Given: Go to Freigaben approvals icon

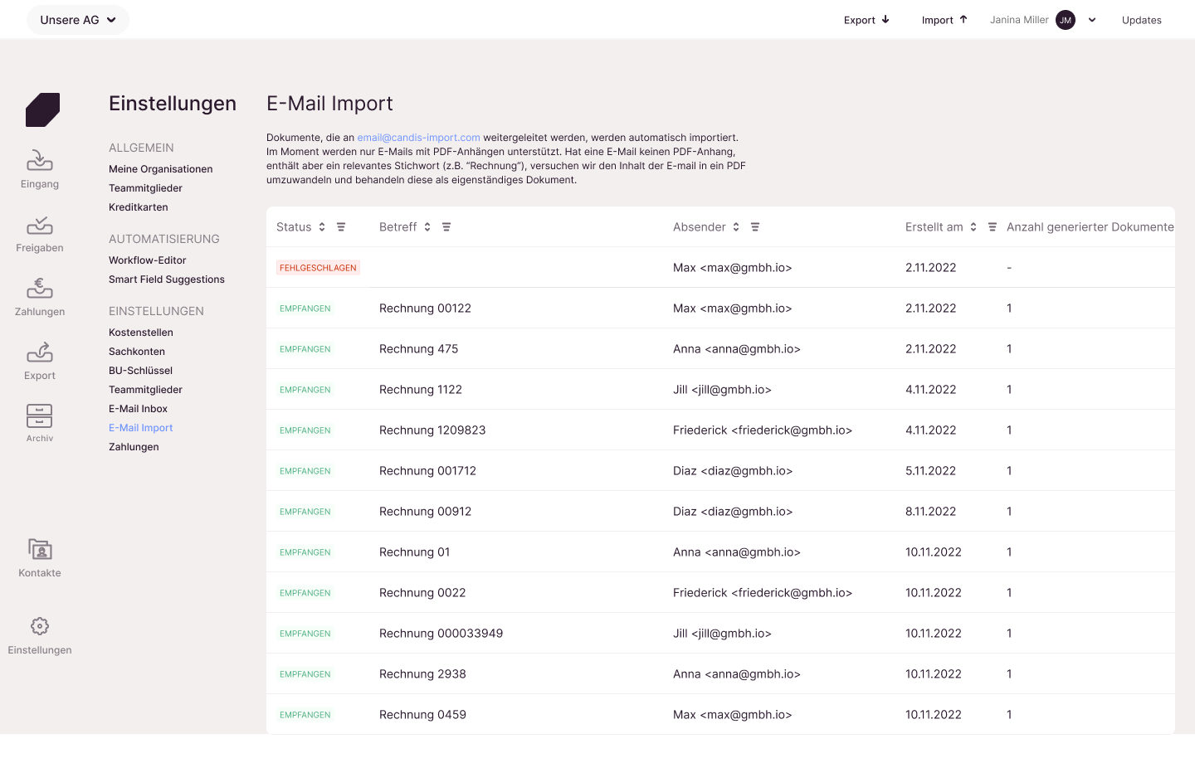Looking at the screenshot, I should 40,225.
